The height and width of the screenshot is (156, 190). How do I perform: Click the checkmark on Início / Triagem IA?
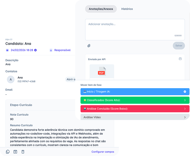pos(185,92)
